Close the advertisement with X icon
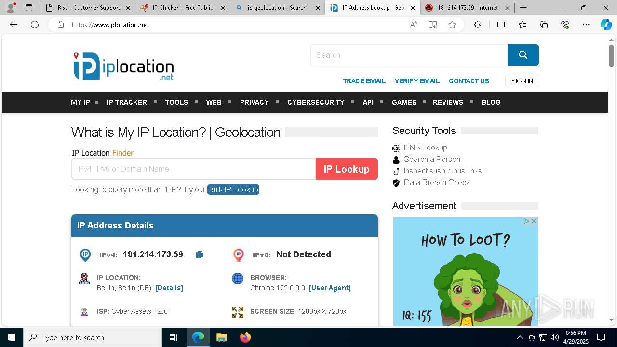 534,221
